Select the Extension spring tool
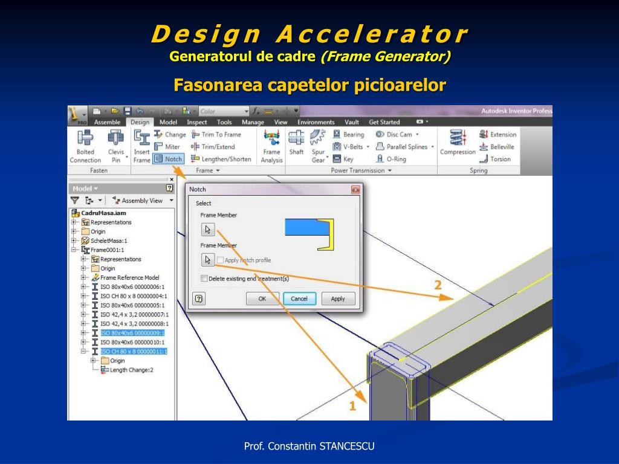This screenshot has height=464, width=619. 498,135
